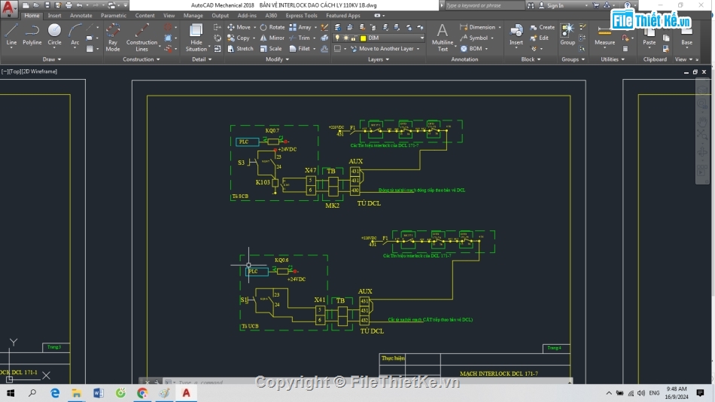Viewport: 715px width, 402px height.
Task: Toggle DIM layer on/off lightbulb
Action: click(337, 38)
